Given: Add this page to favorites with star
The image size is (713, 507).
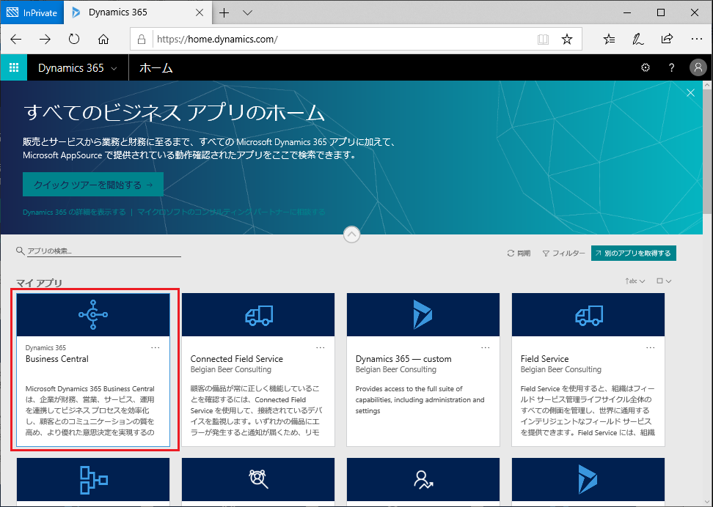Looking at the screenshot, I should click(x=566, y=40).
